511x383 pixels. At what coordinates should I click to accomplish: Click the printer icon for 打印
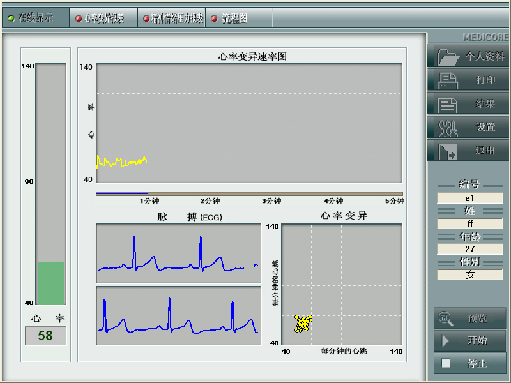(x=448, y=80)
